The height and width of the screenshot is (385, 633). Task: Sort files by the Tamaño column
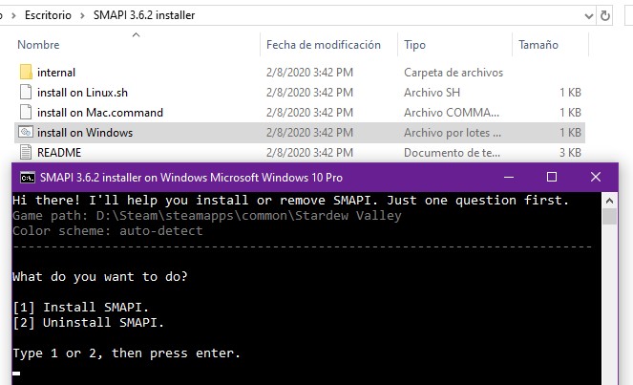tap(538, 45)
